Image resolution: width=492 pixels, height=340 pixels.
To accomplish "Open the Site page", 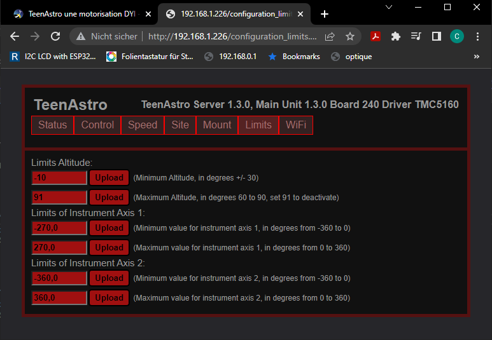I will (180, 125).
